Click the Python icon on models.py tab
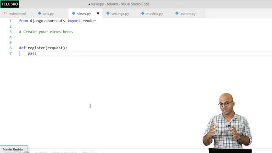The image size is (272, 153). coord(143,13)
